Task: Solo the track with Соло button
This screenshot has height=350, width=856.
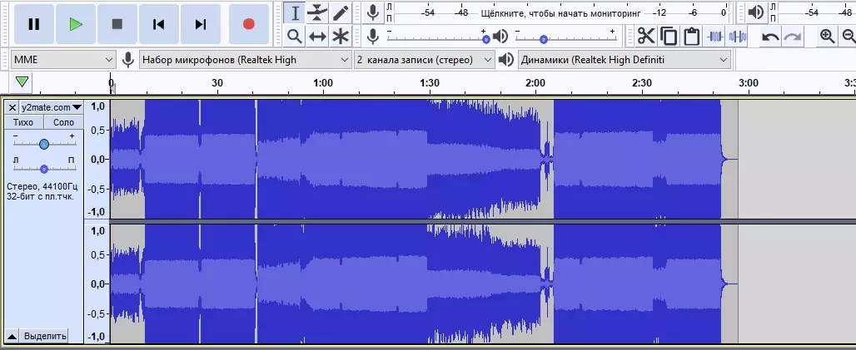Action: click(63, 122)
